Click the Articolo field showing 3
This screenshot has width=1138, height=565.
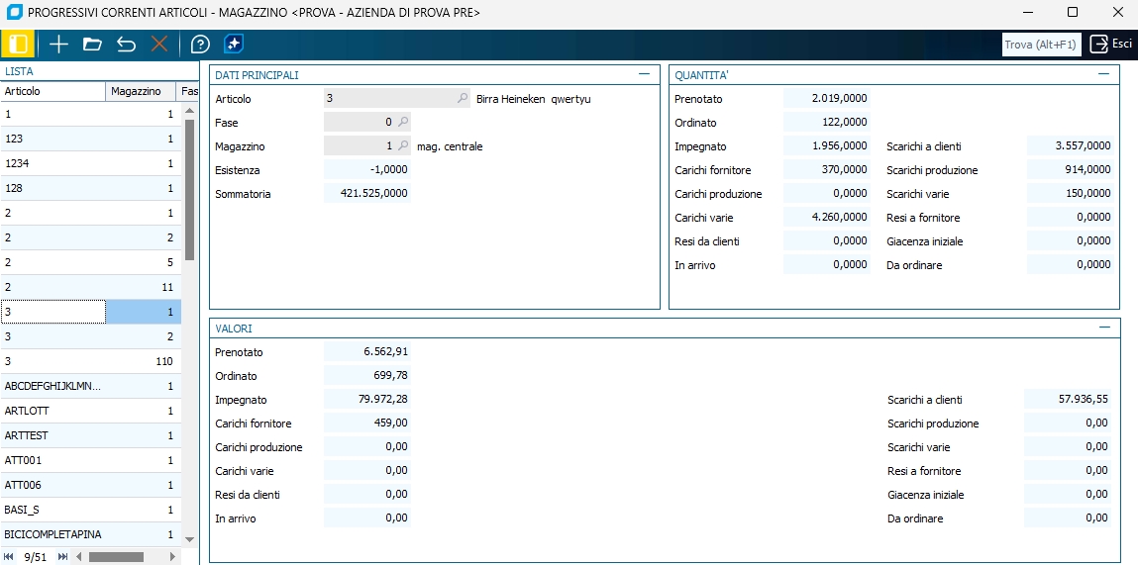pos(397,98)
